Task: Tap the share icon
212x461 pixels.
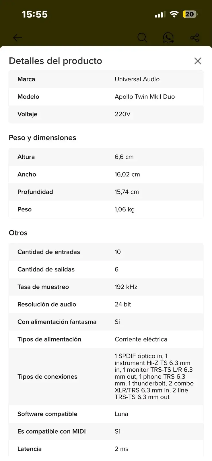Action: pyautogui.click(x=195, y=37)
